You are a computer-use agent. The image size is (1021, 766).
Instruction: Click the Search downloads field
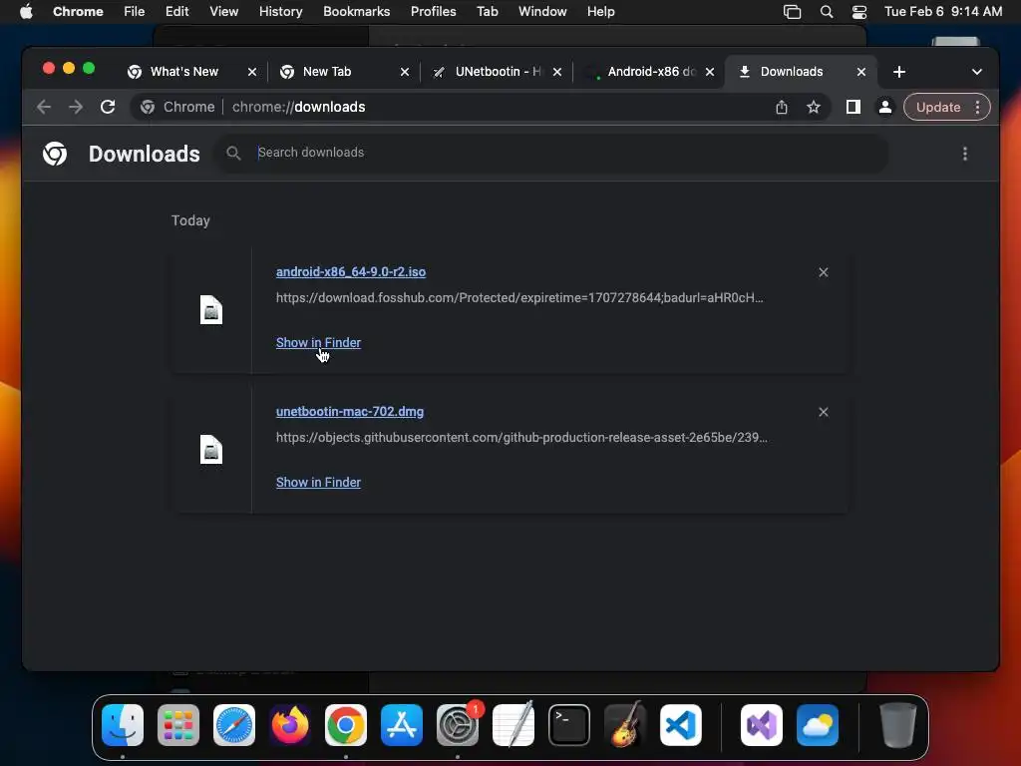pos(552,153)
